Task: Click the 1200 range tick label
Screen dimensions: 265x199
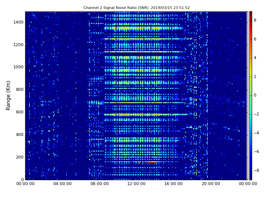Action: pyautogui.click(x=19, y=45)
